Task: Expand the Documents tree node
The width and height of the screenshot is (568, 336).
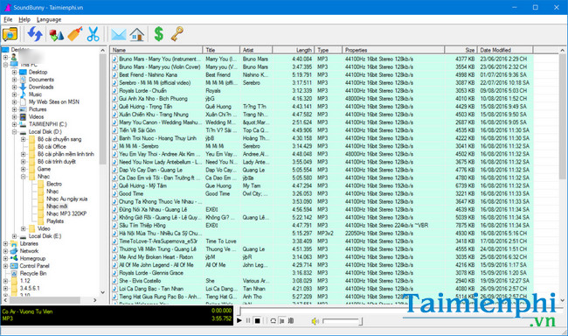Action: [x=15, y=80]
